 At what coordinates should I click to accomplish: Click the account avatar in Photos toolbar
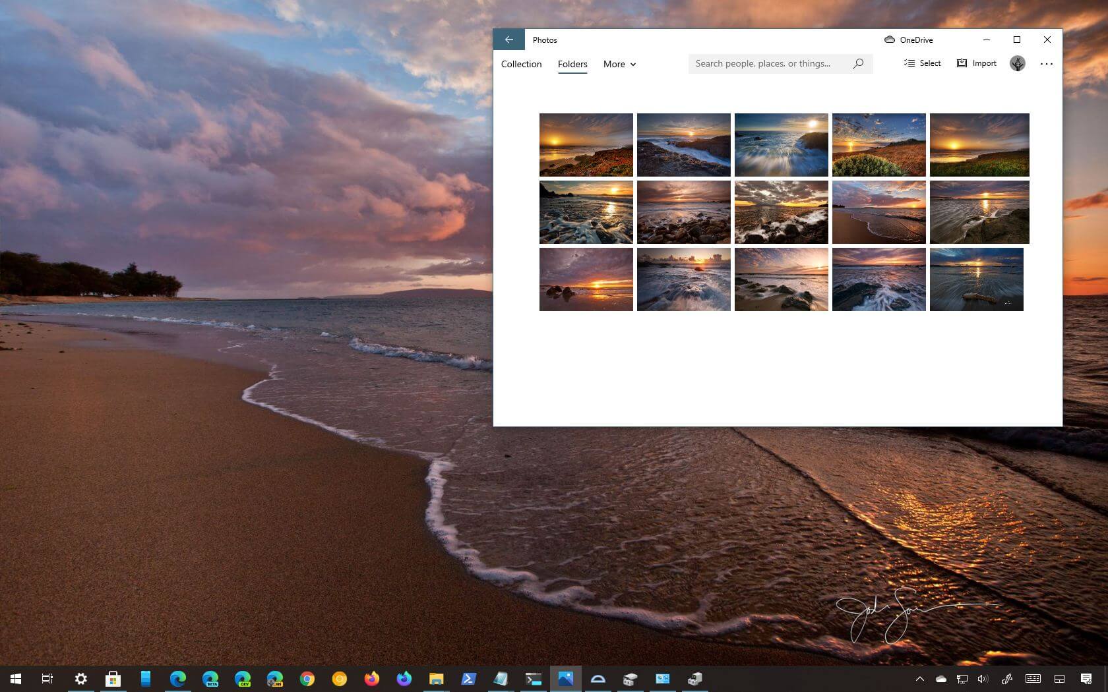1017,63
